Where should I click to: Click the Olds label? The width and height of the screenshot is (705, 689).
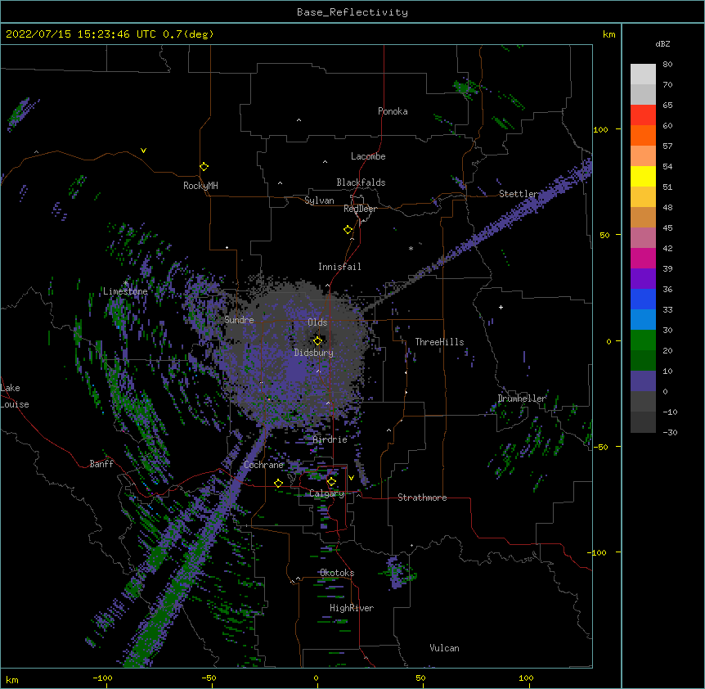point(317,322)
